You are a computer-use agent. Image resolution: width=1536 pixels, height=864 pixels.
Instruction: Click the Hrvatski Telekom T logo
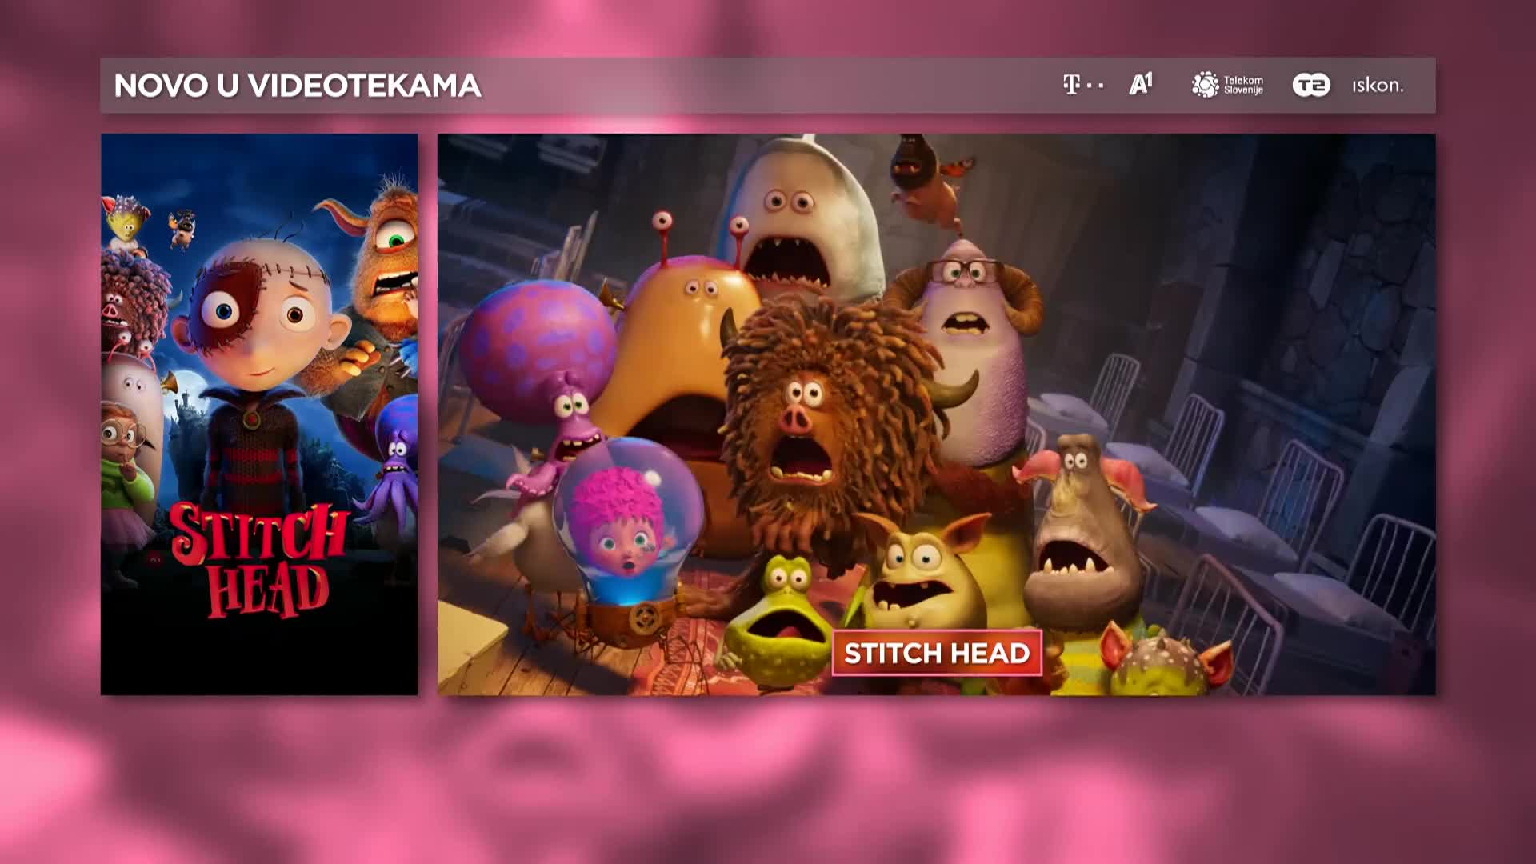(x=1072, y=85)
